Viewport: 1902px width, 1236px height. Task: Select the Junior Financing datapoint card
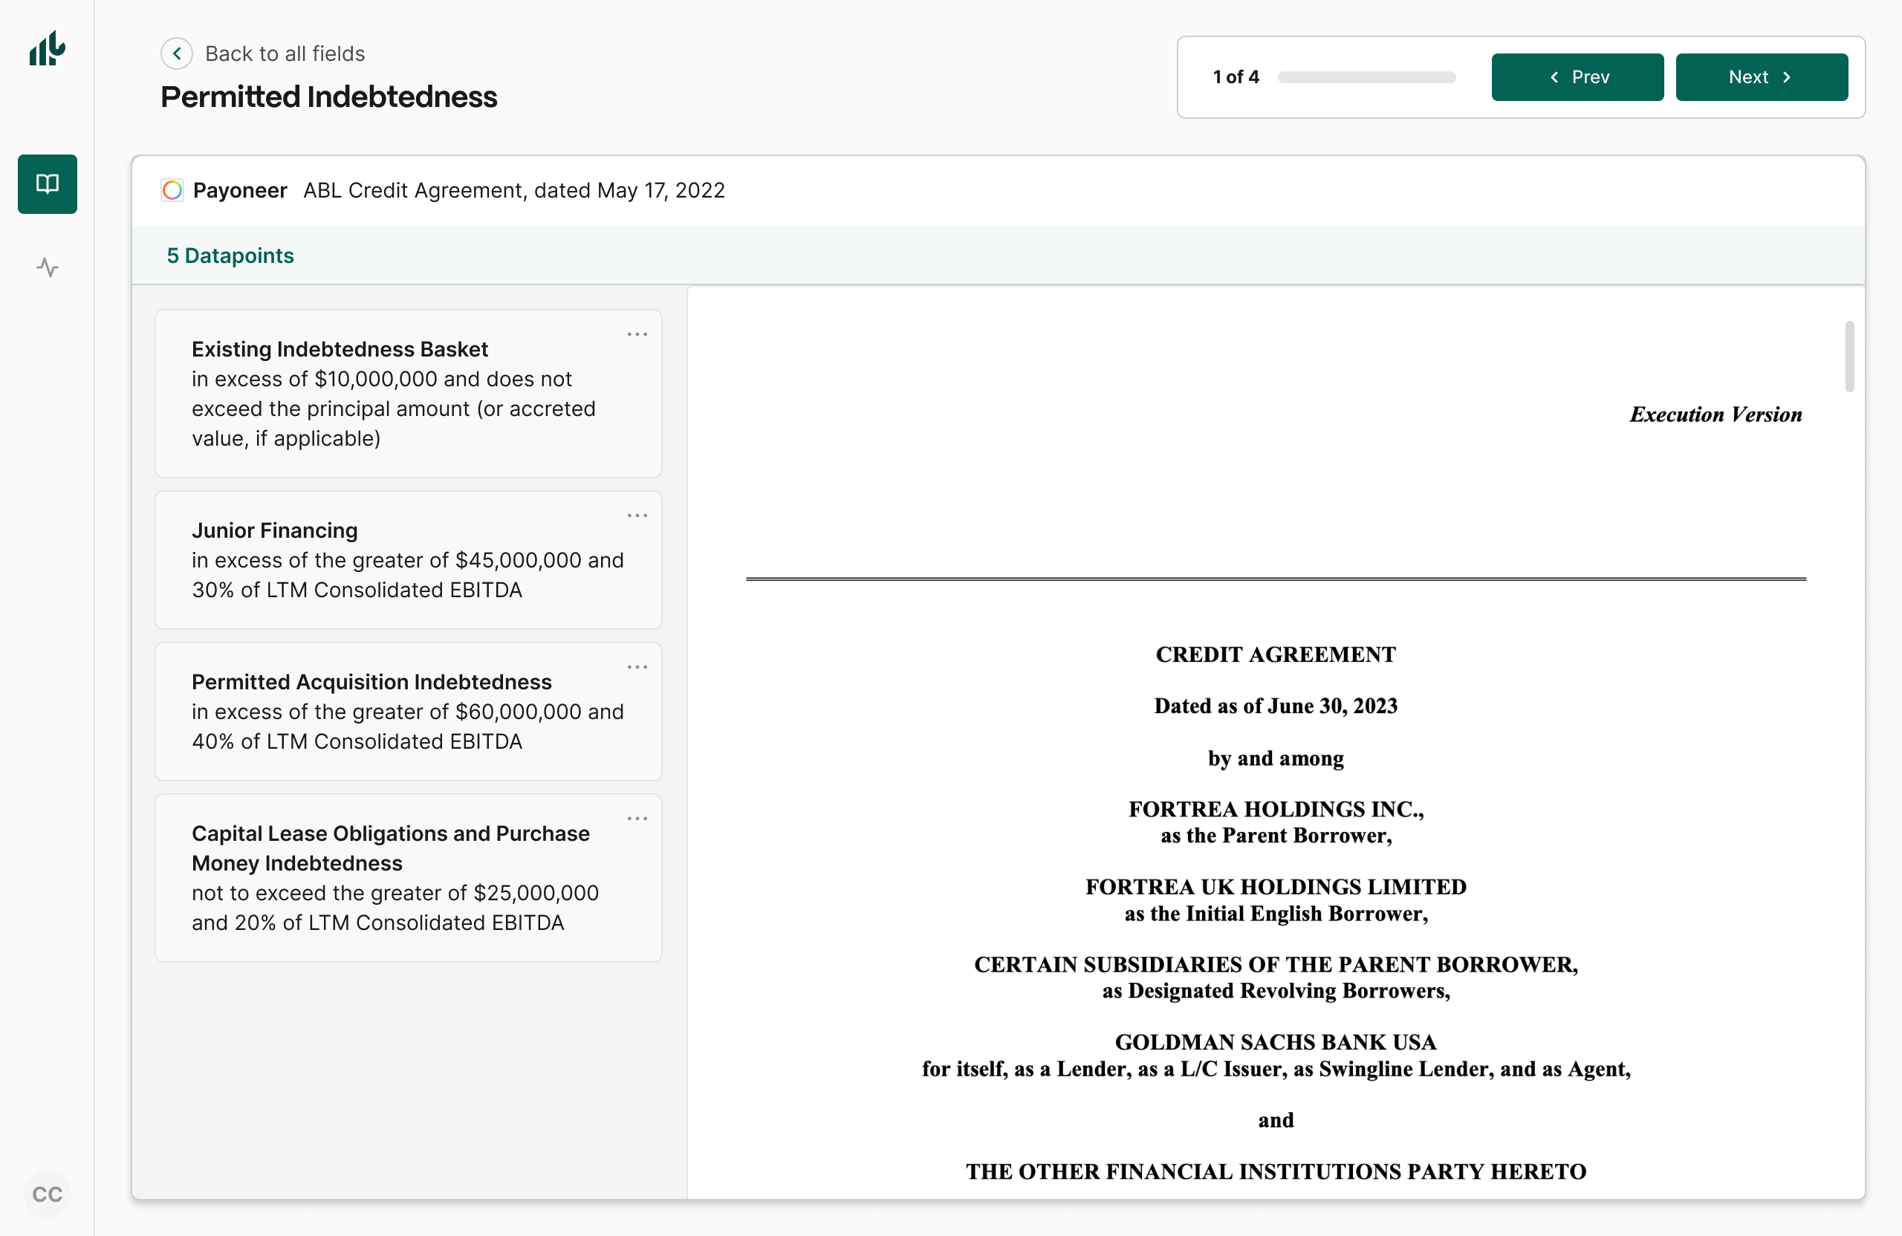[x=408, y=559]
